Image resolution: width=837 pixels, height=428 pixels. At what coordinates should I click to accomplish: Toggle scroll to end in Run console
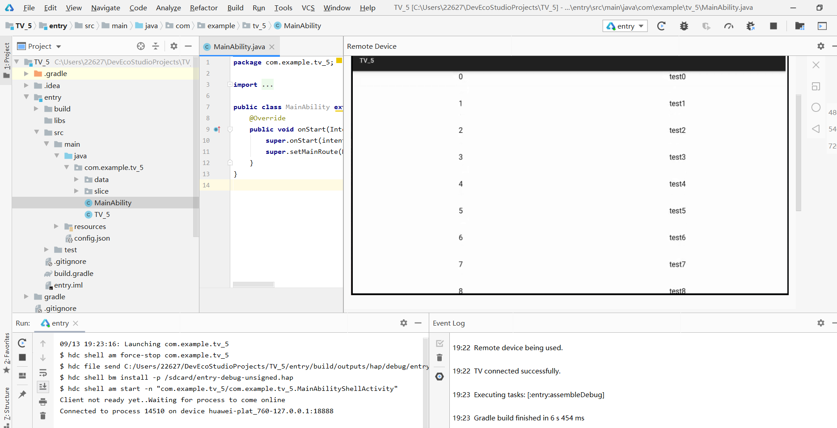click(43, 387)
